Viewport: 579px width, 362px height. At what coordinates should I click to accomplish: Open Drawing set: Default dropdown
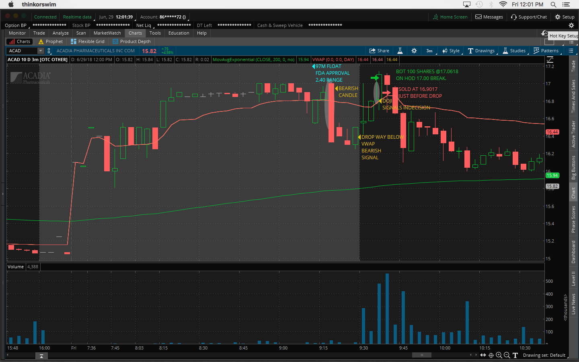pos(545,355)
